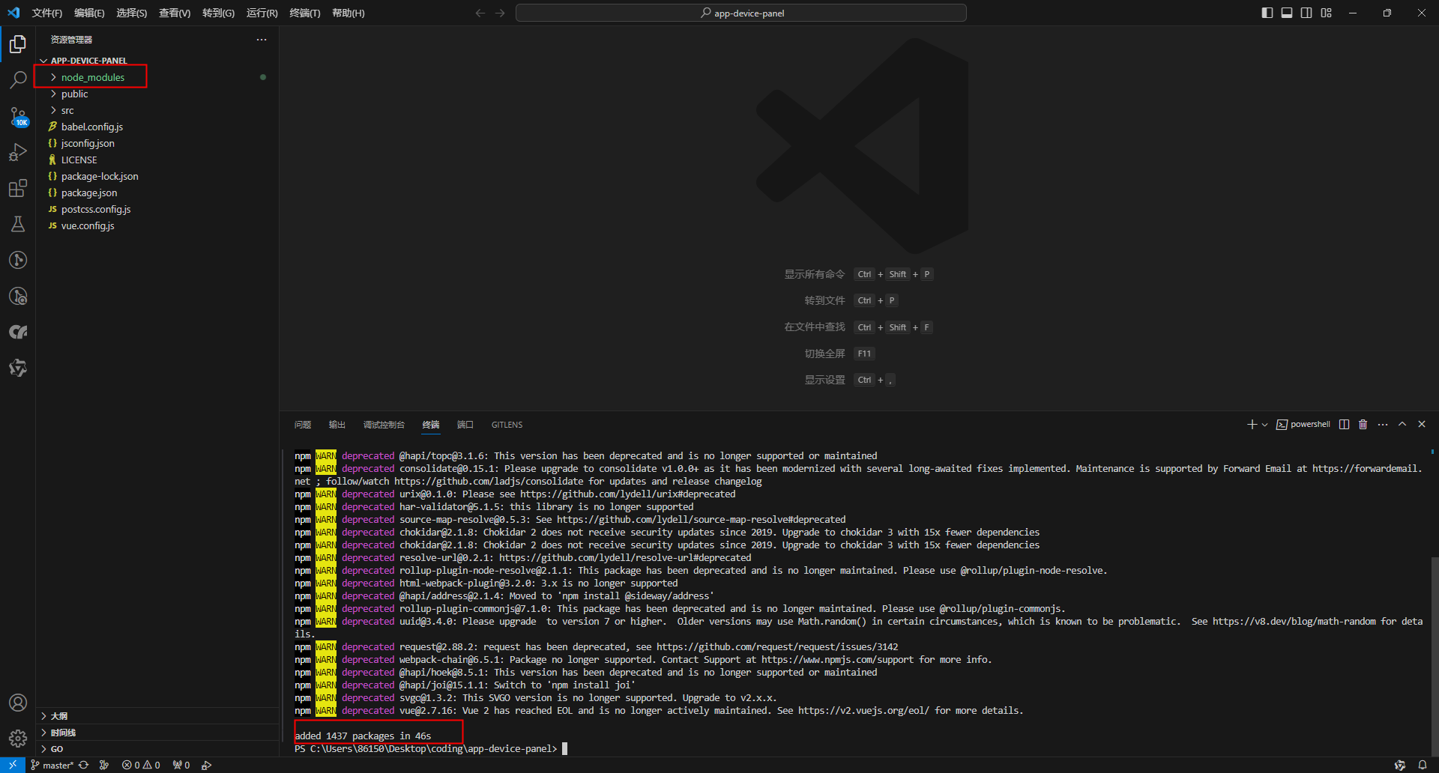Open customize layout button
The width and height of the screenshot is (1439, 773).
pyautogui.click(x=1327, y=13)
